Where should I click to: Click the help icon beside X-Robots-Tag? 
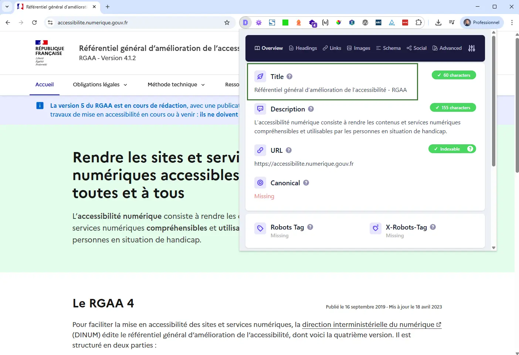pyautogui.click(x=433, y=227)
